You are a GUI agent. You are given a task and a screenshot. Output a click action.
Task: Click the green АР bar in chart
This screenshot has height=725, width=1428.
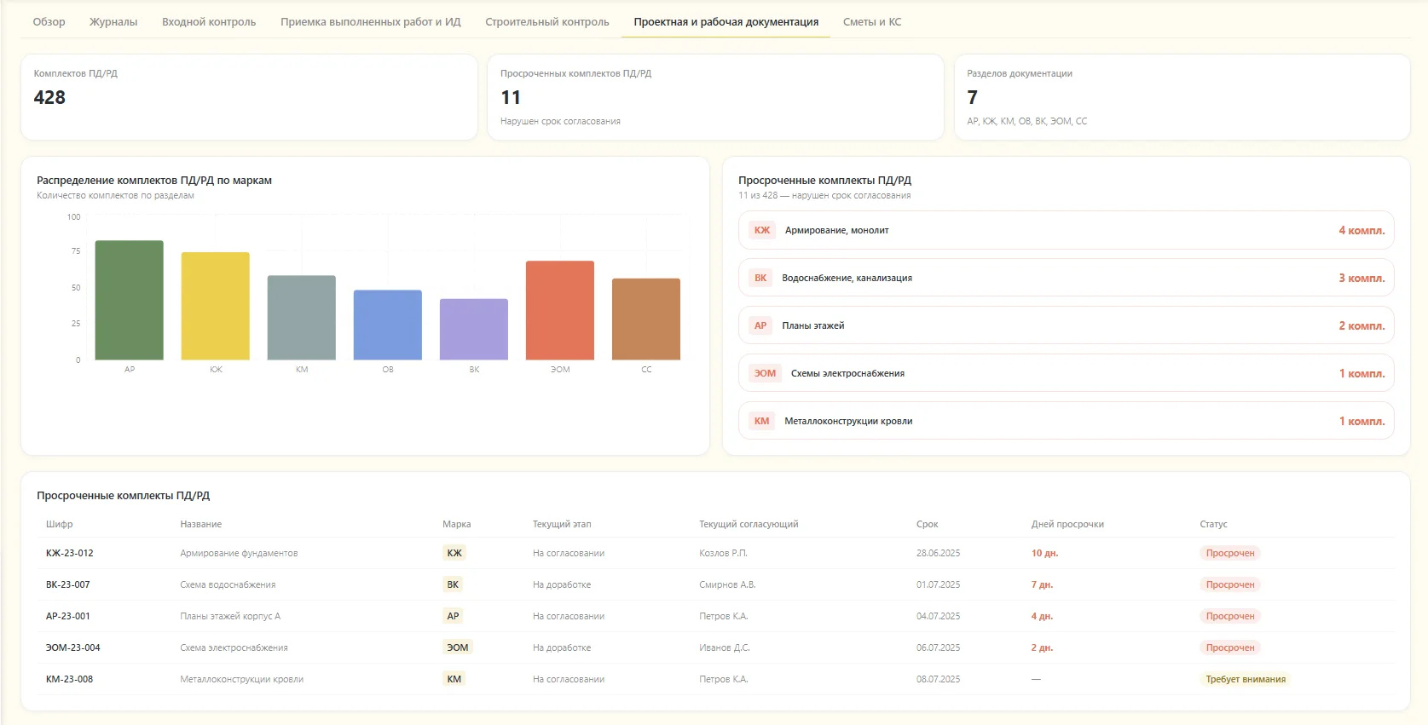130,300
